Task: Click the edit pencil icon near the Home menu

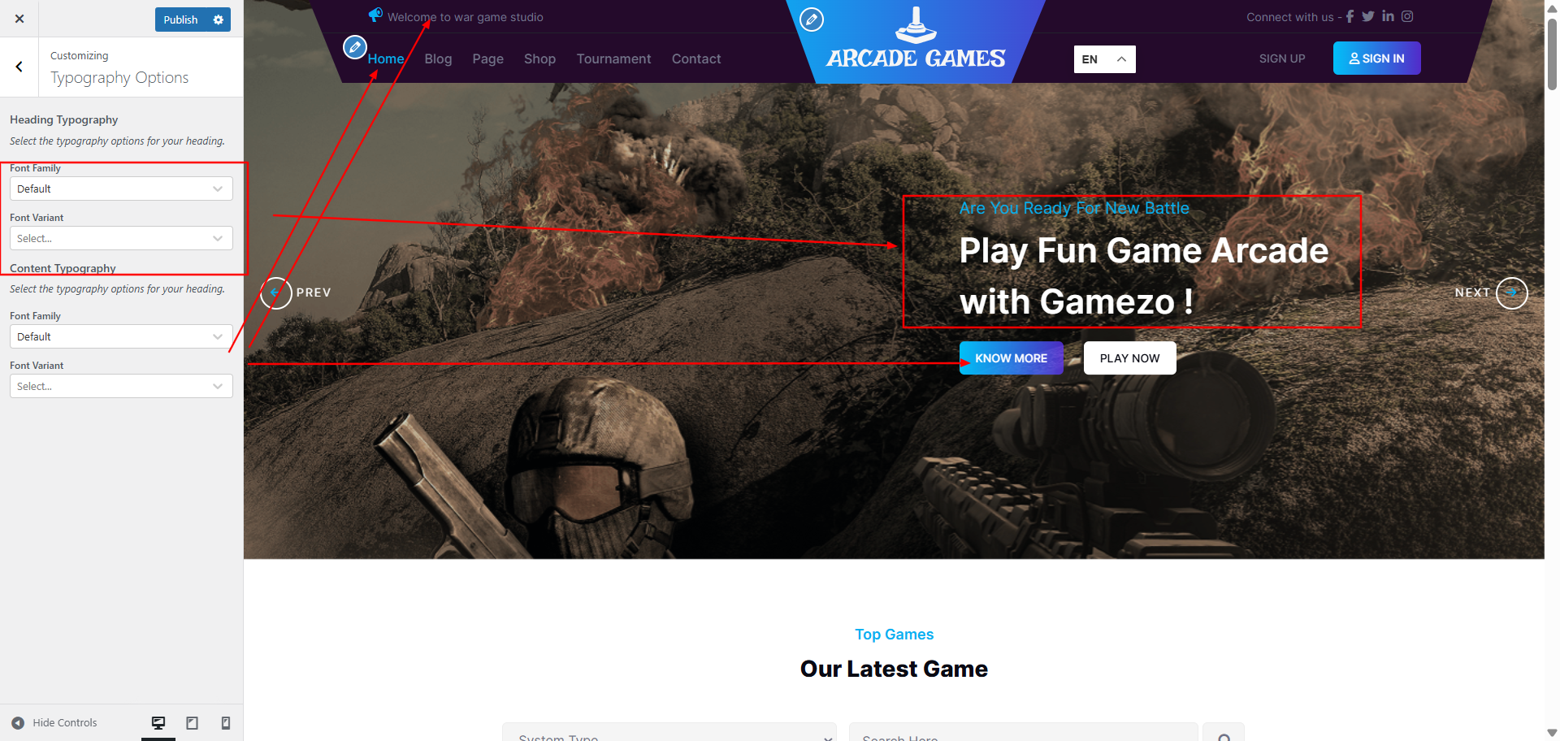Action: click(355, 47)
